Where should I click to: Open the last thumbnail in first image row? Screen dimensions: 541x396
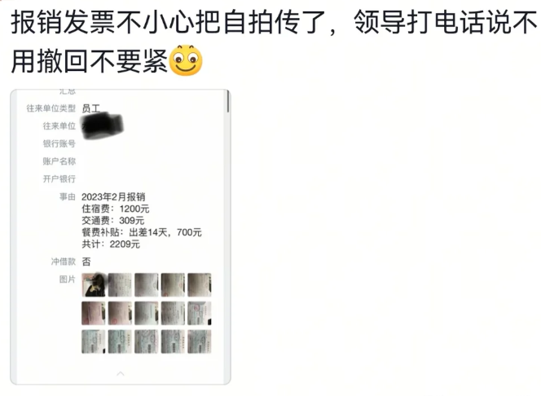click(200, 285)
